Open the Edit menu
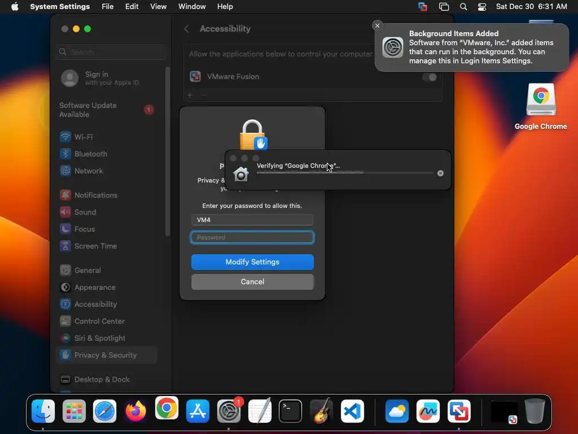Image resolution: width=578 pixels, height=434 pixels. 132,7
